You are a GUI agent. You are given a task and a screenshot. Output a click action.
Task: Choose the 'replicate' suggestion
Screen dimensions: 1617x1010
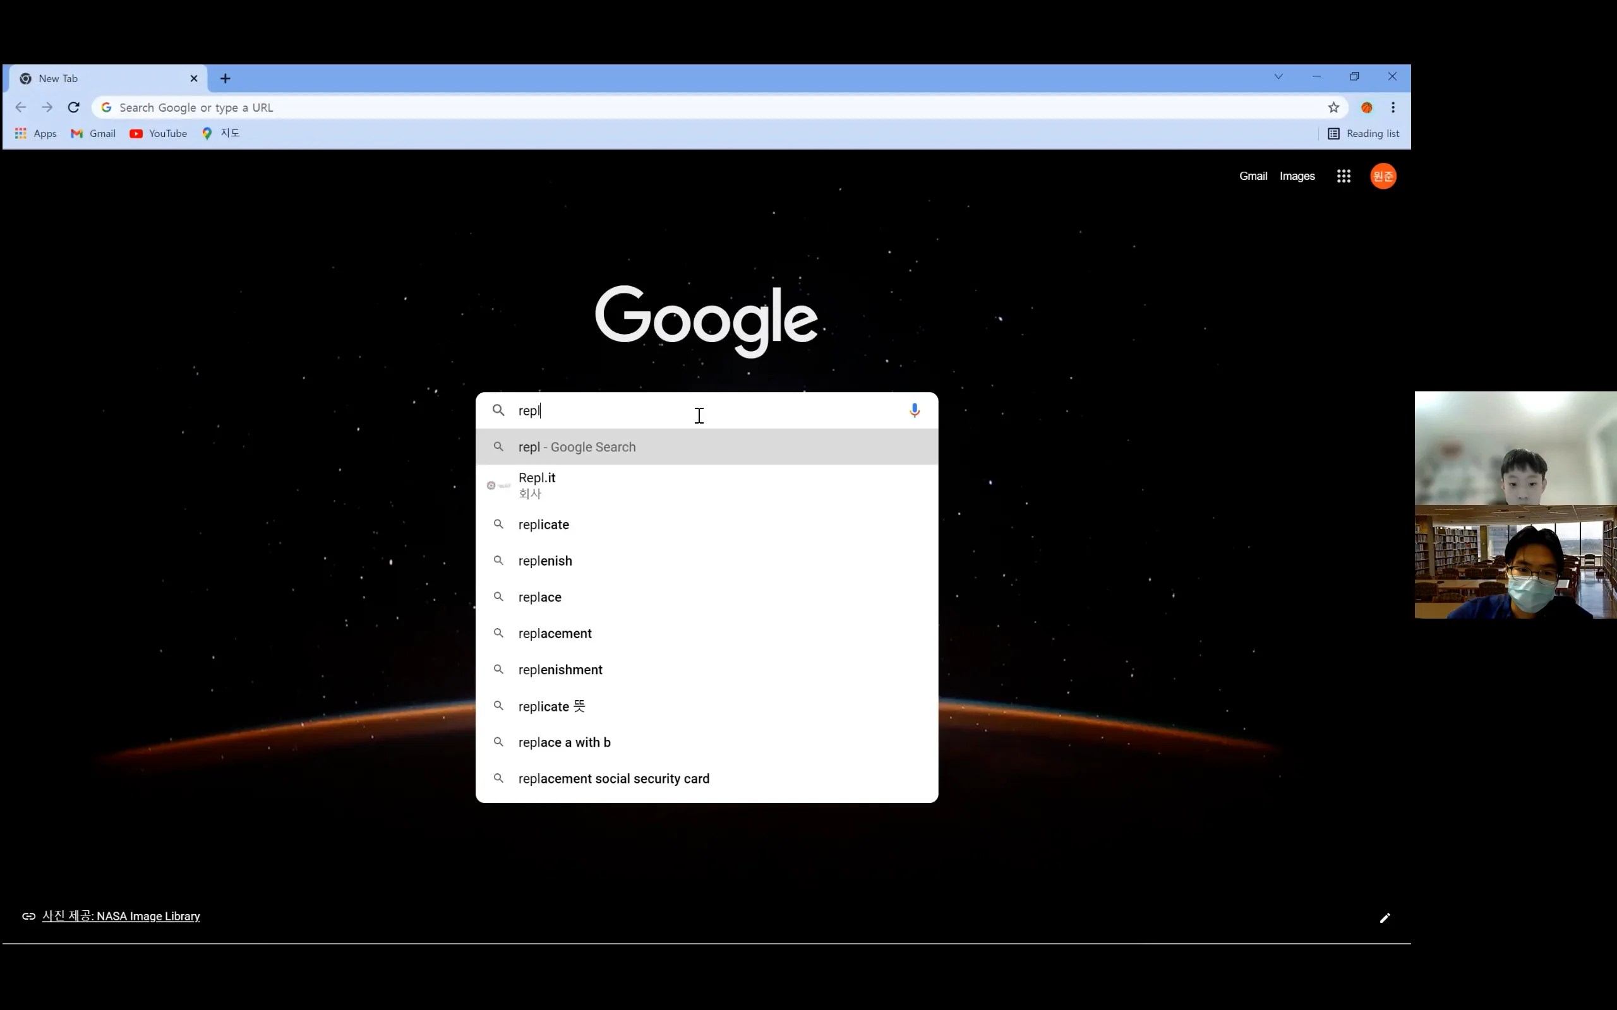(543, 525)
